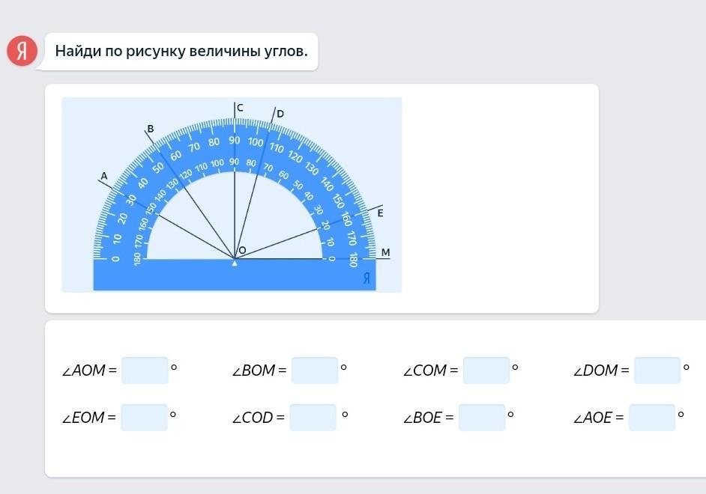Image resolution: width=706 pixels, height=494 pixels.
Task: Click the ∠BOE answer input field
Action: pyautogui.click(x=482, y=418)
